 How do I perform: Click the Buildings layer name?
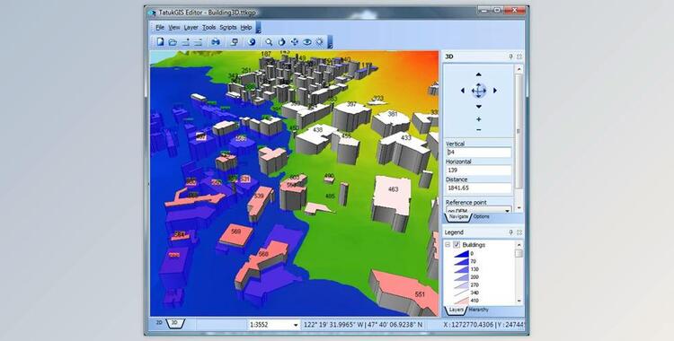(474, 245)
